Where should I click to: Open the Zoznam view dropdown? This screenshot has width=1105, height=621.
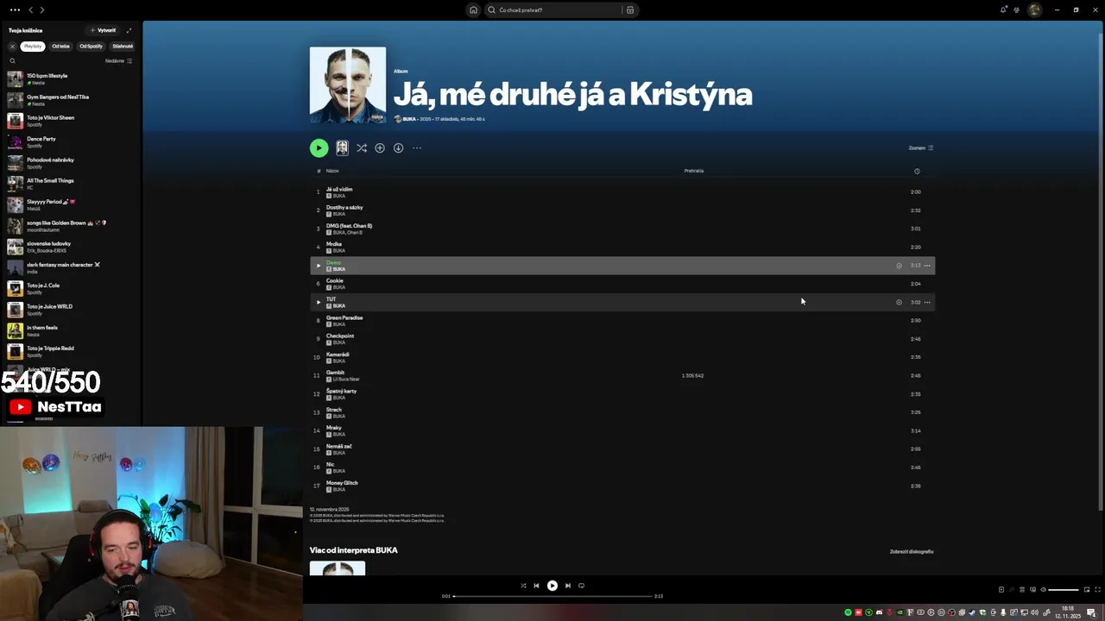point(921,148)
